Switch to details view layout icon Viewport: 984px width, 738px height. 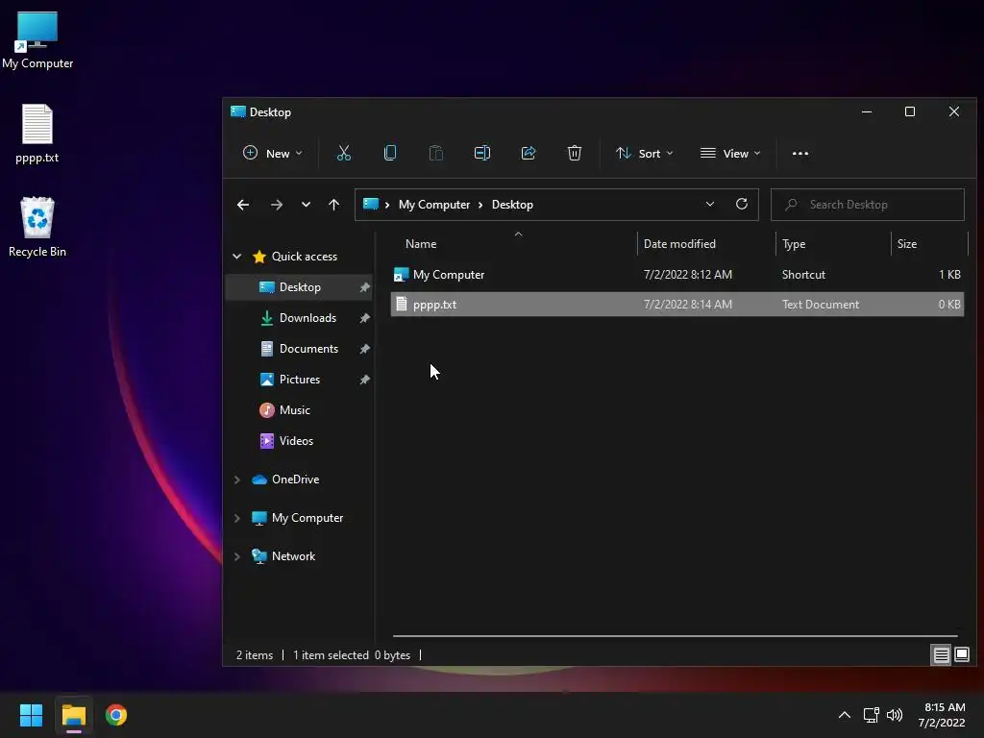[941, 655]
